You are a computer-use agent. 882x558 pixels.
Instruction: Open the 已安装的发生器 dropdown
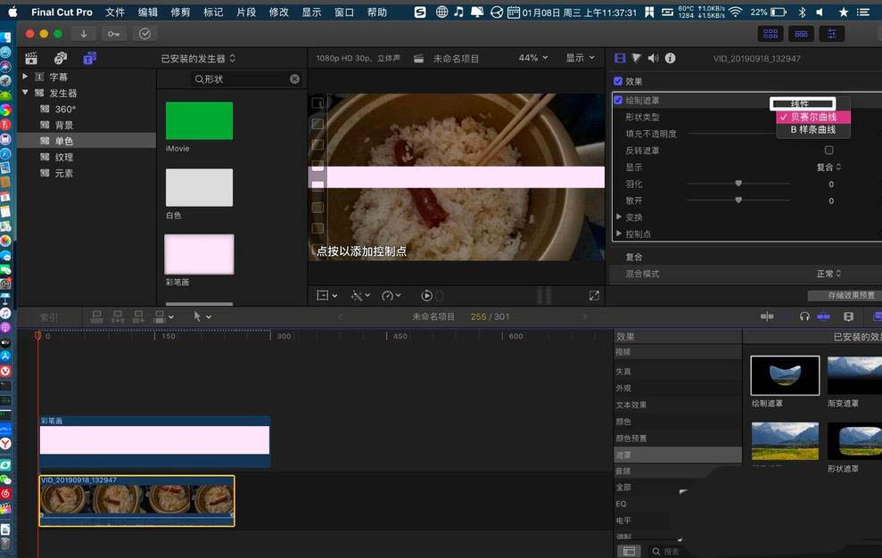click(198, 58)
